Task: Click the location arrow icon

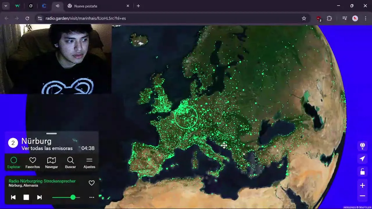Action: pos(362,158)
